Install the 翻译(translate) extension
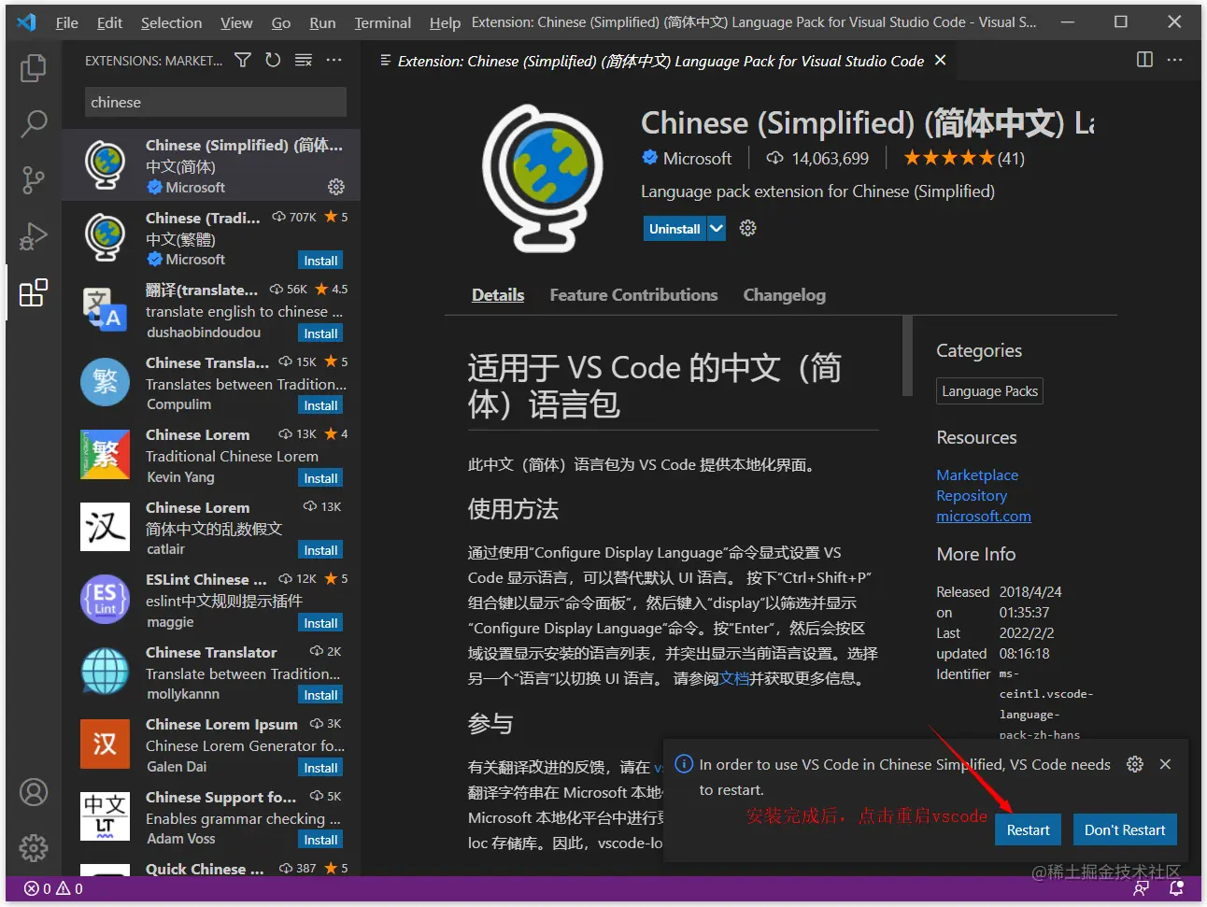The width and height of the screenshot is (1207, 907). pos(320,333)
